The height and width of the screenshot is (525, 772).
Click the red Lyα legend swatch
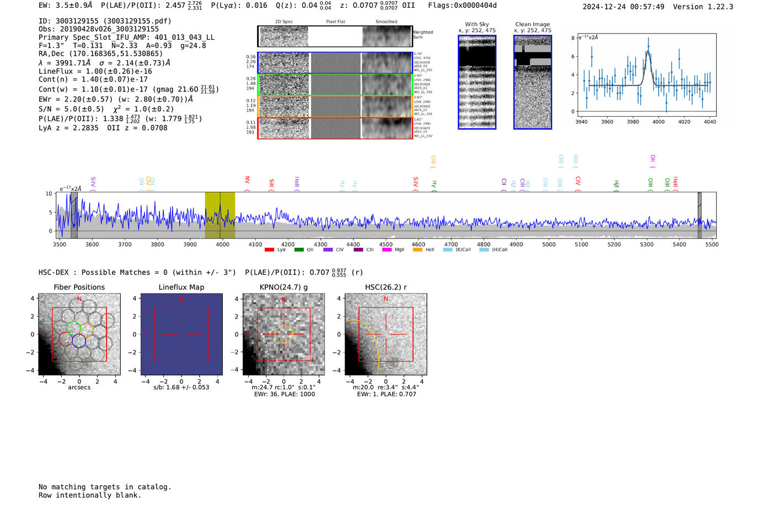click(269, 250)
